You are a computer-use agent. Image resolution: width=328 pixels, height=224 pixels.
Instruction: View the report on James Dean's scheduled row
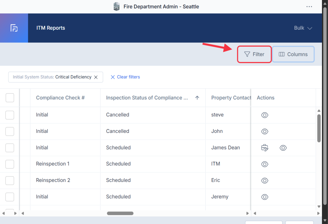pyautogui.click(x=283, y=148)
